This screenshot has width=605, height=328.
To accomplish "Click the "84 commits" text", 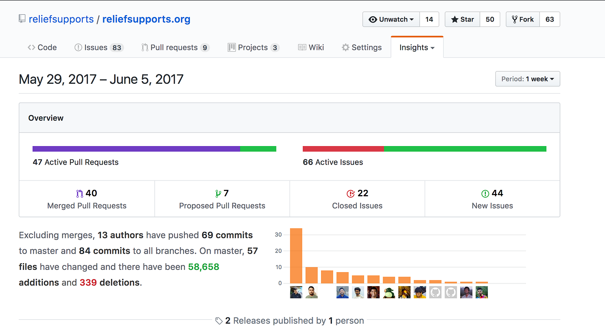I will coord(105,251).
